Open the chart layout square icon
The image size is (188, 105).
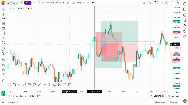point(149,3)
